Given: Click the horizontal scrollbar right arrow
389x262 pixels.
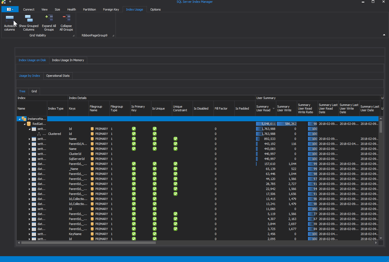Looking at the screenshot, I should 376,243.
